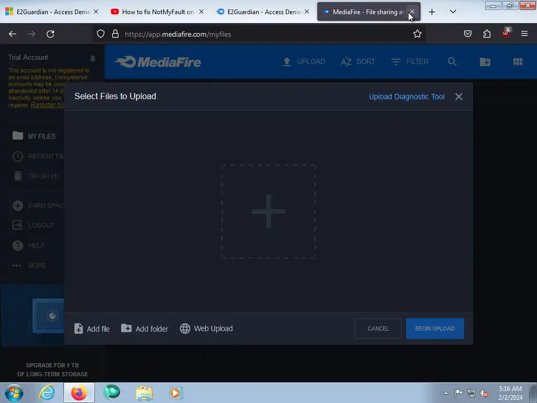The image size is (537, 403).
Task: Click the Earn Space plus icon
Action: pyautogui.click(x=18, y=206)
